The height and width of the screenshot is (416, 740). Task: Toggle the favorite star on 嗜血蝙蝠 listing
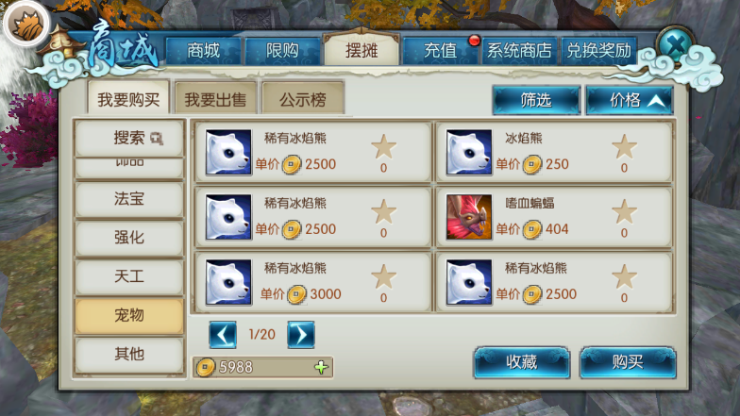click(624, 211)
